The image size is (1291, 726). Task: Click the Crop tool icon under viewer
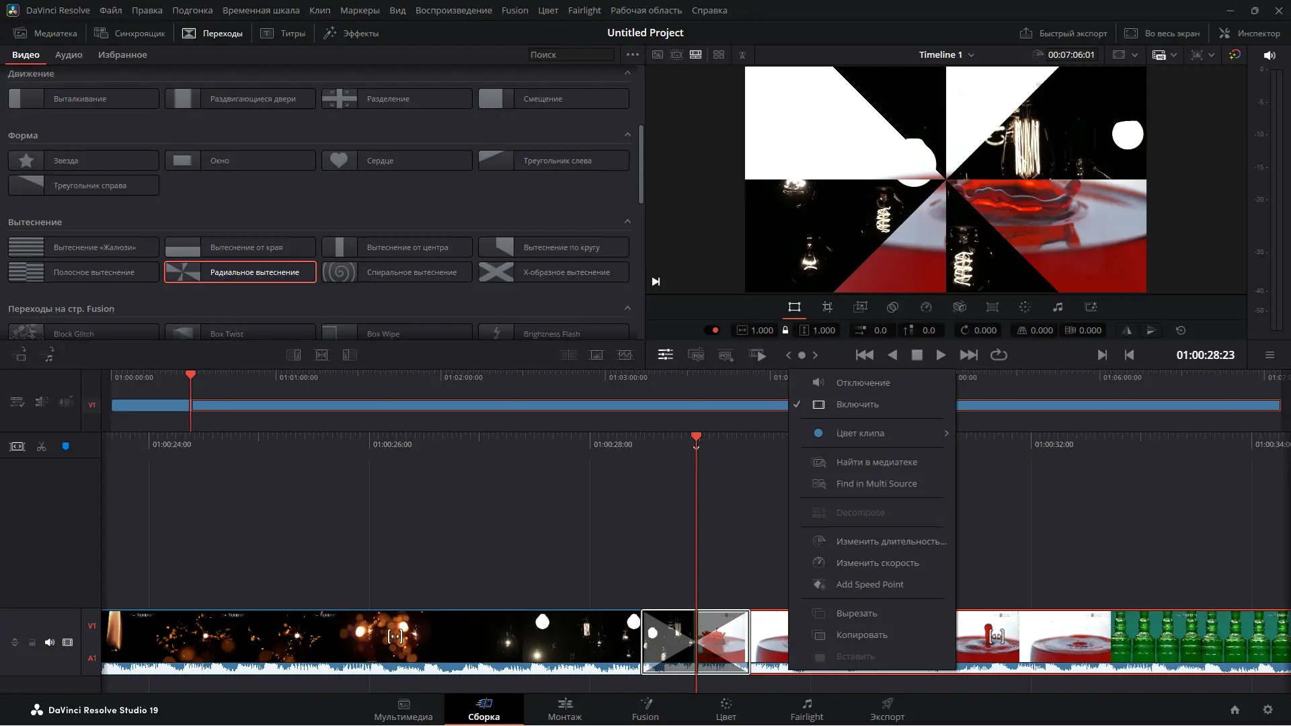coord(827,307)
